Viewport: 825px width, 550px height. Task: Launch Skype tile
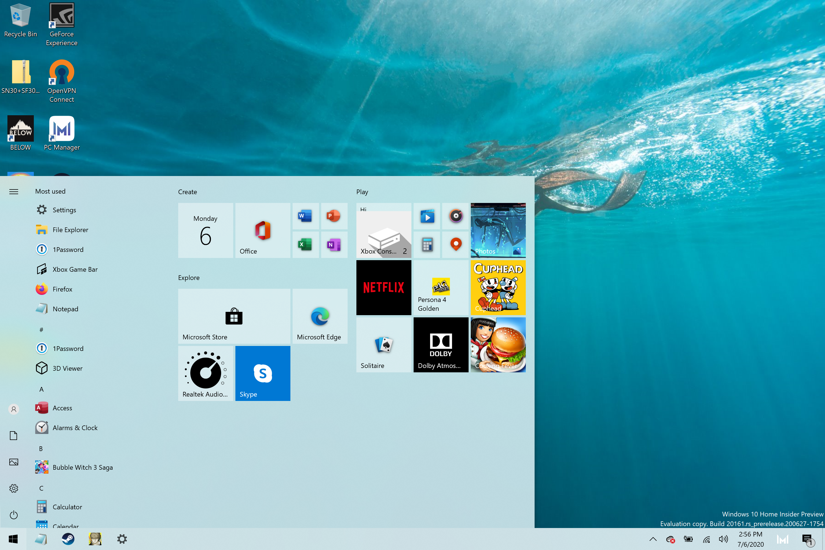click(262, 373)
